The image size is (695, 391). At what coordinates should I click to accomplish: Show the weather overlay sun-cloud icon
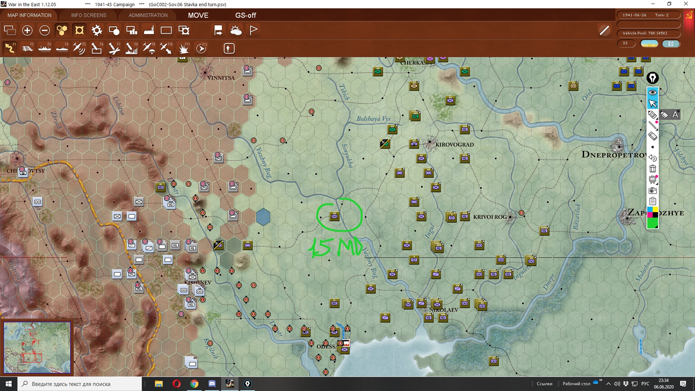(x=236, y=30)
